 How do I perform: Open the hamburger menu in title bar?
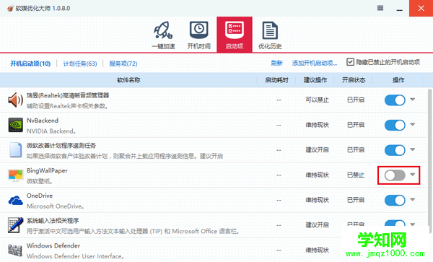(x=380, y=8)
